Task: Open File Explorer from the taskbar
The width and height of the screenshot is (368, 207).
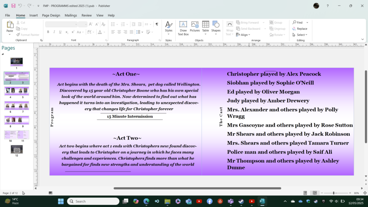Action: pyautogui.click(x=167, y=201)
